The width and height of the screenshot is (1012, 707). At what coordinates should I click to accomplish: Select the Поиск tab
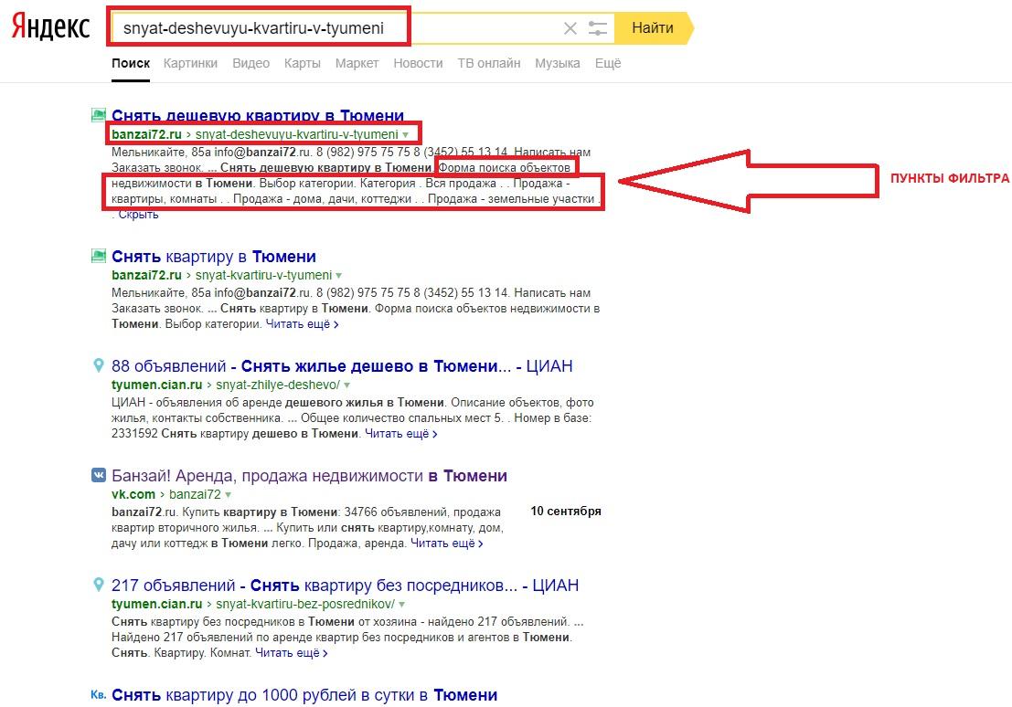pyautogui.click(x=131, y=63)
